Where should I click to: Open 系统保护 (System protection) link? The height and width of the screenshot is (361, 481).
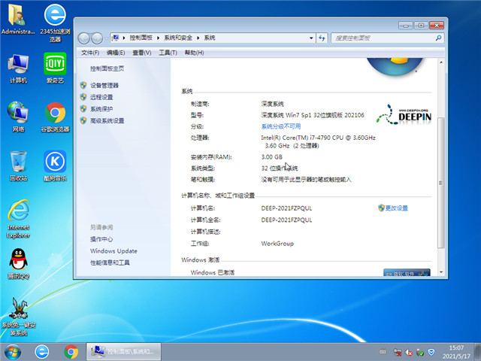(x=101, y=109)
